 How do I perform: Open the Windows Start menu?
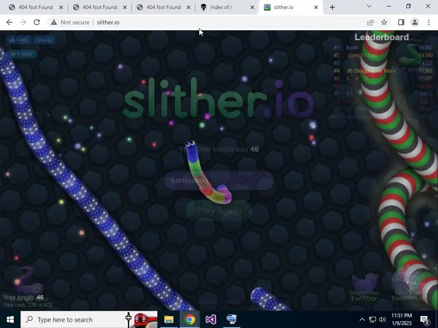(x=10, y=319)
